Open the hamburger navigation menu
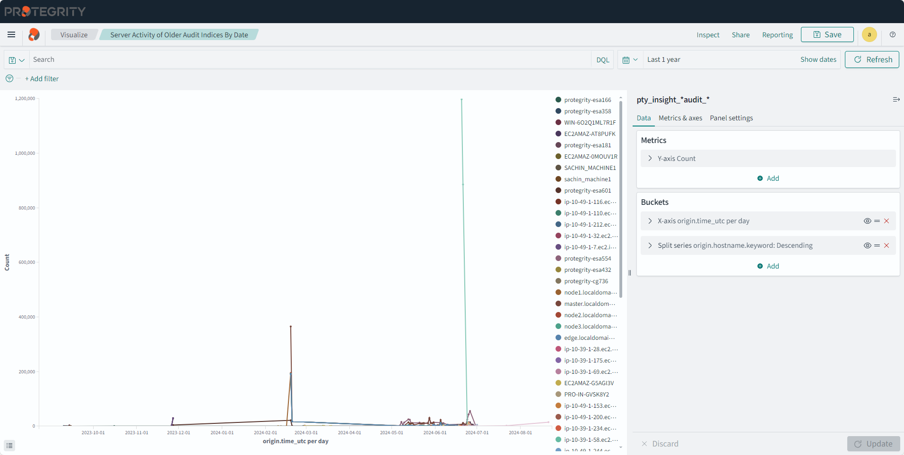This screenshot has width=904, height=455. tap(11, 34)
